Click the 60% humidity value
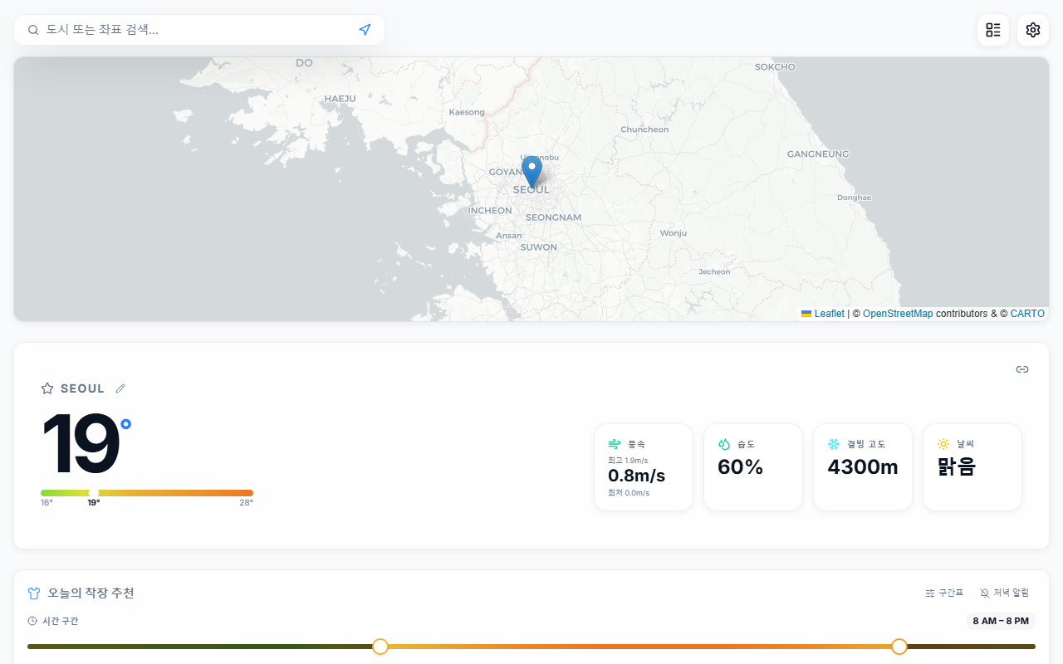This screenshot has height=664, width=1063. tap(740, 467)
